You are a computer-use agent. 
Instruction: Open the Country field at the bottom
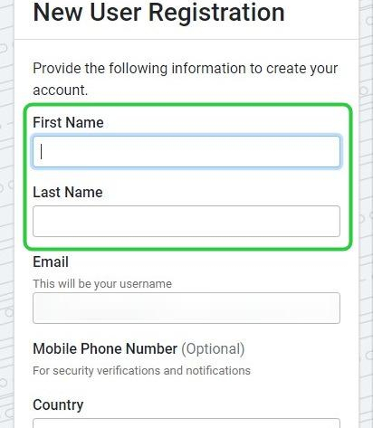(x=186, y=423)
